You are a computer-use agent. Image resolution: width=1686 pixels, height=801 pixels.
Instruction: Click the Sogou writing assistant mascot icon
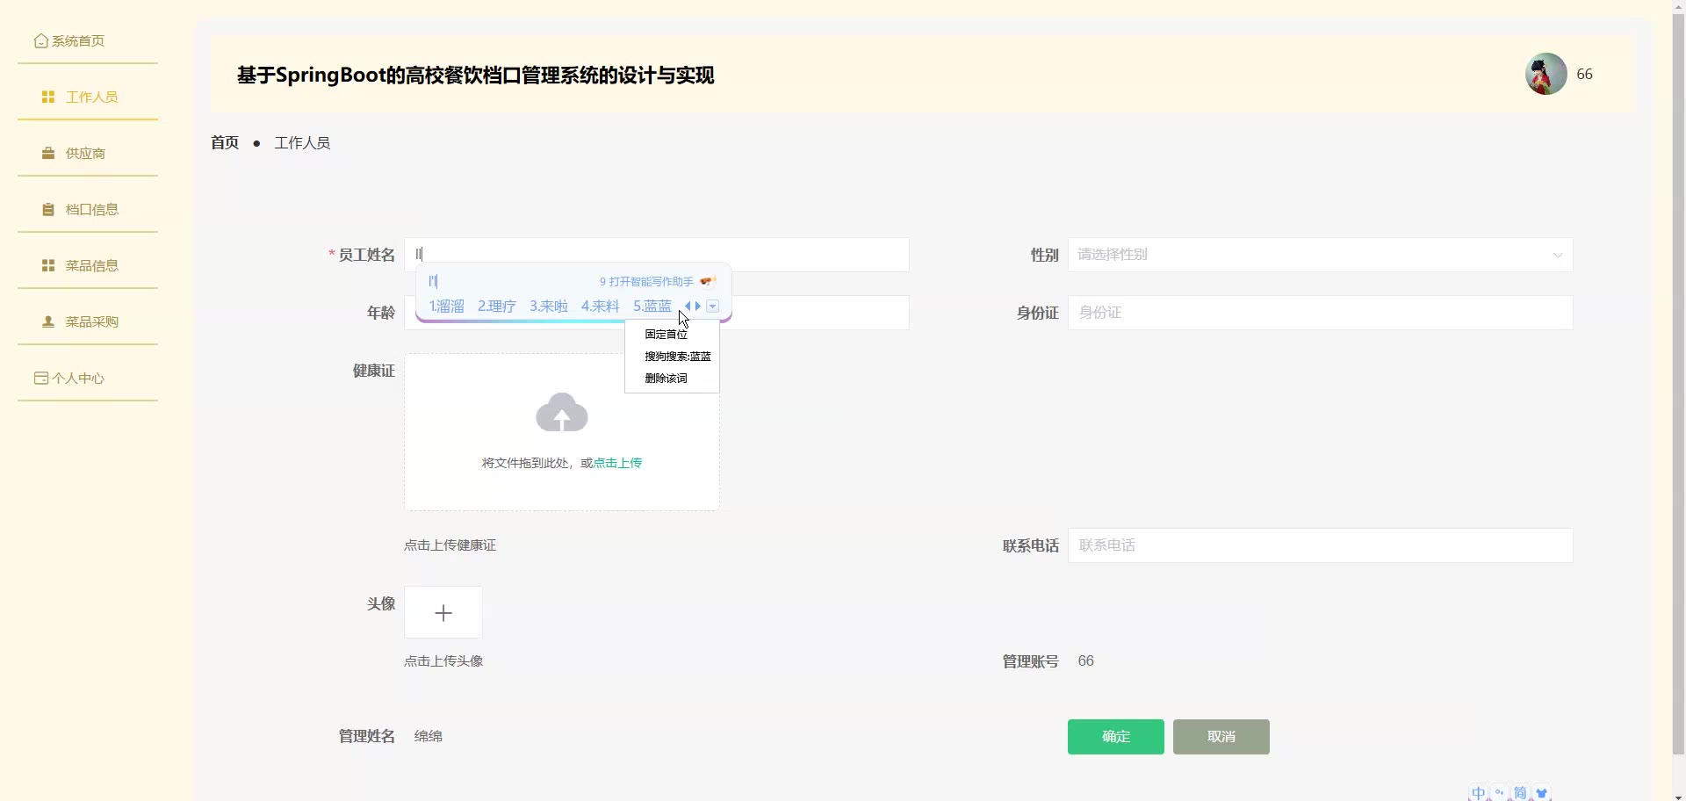pos(708,282)
